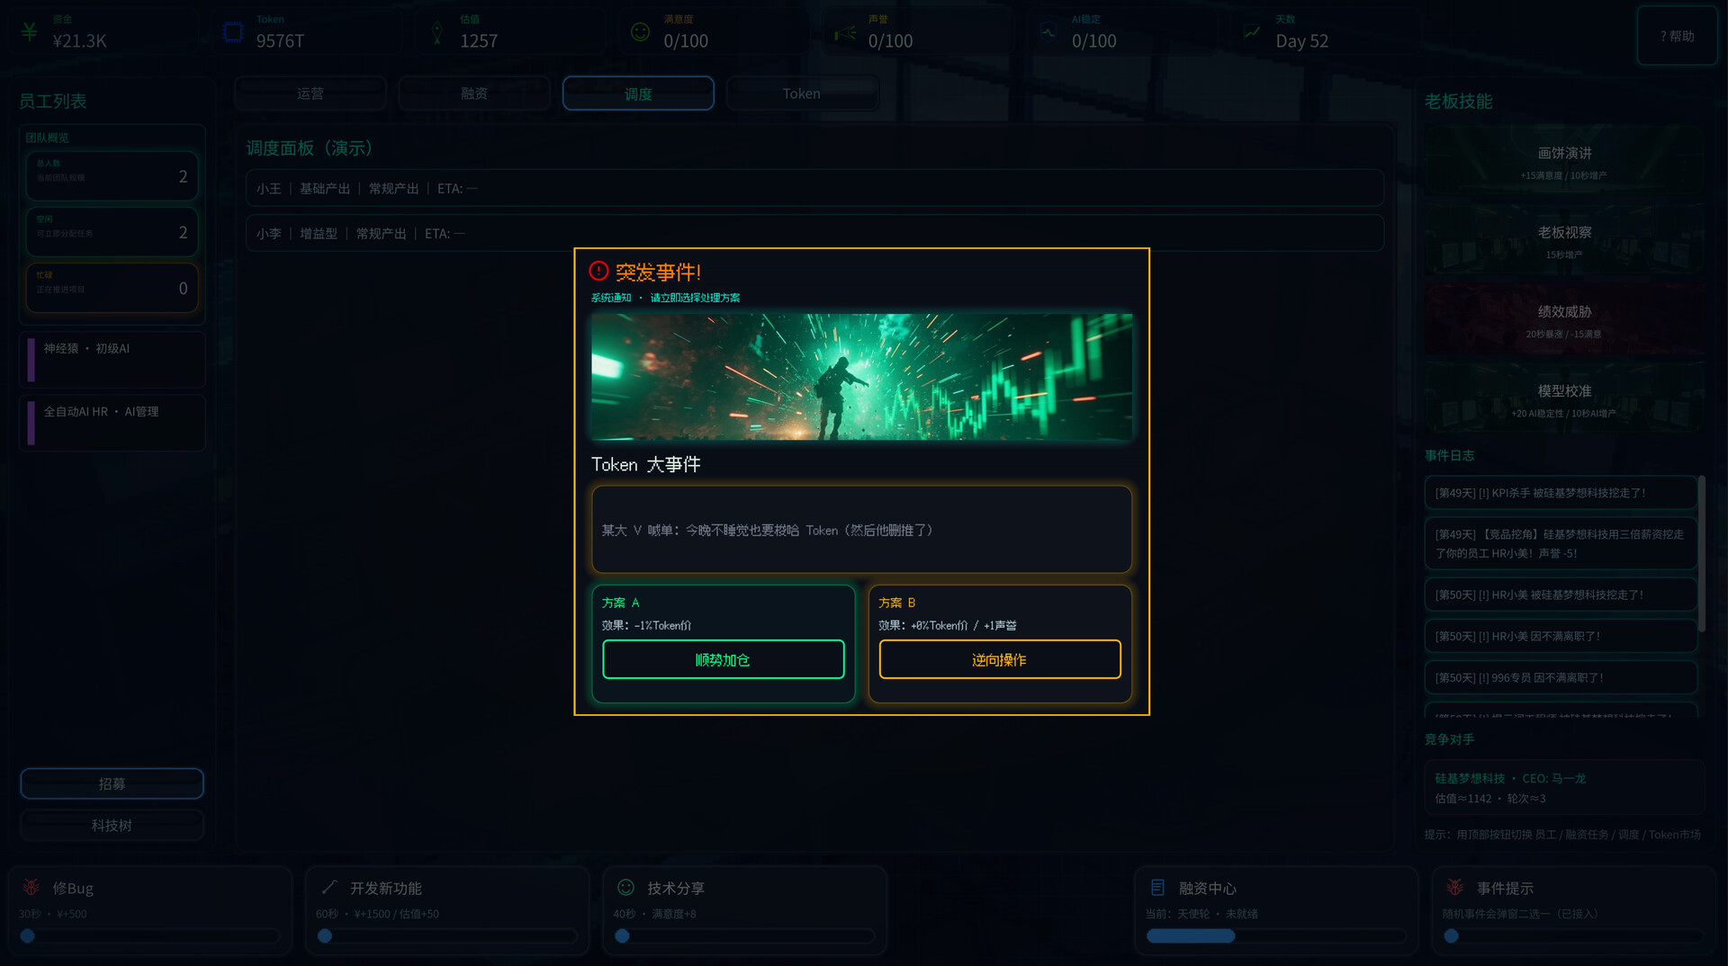Choose 顺势加仓 for plan A
Image resolution: width=1728 pixels, height=966 pixels.
point(724,659)
